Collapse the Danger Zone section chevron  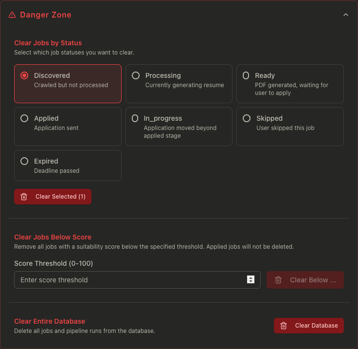click(x=346, y=15)
